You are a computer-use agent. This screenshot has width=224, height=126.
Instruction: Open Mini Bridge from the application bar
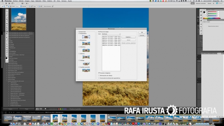pyautogui.click(x=9, y=3)
